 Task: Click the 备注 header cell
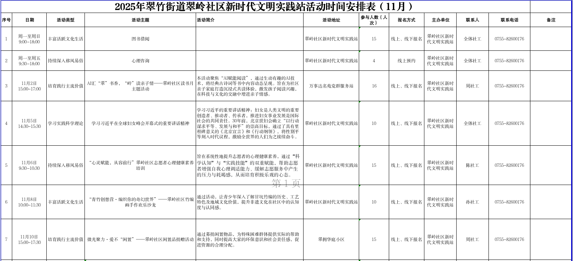click(551, 20)
